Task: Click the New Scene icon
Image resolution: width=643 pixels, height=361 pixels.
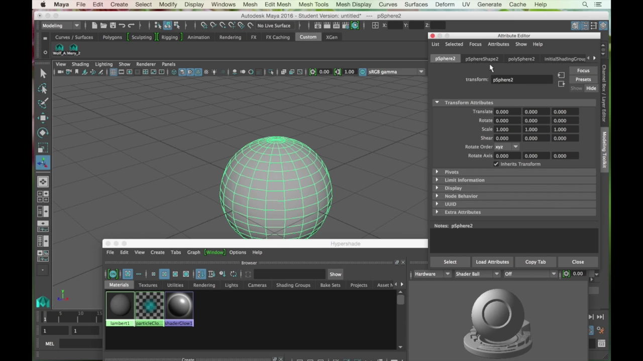Action: point(94,26)
